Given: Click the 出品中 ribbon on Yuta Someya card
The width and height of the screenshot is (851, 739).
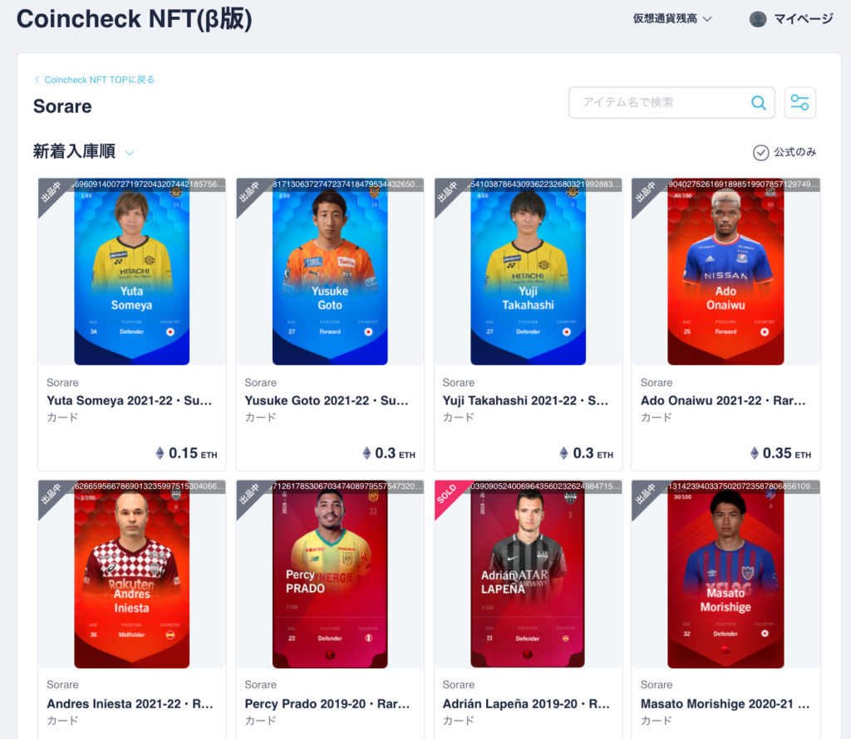Looking at the screenshot, I should click(x=52, y=193).
